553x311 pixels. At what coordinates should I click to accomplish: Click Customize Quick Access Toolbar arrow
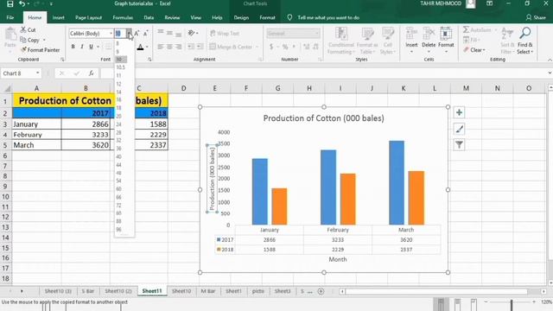[x=51, y=3]
